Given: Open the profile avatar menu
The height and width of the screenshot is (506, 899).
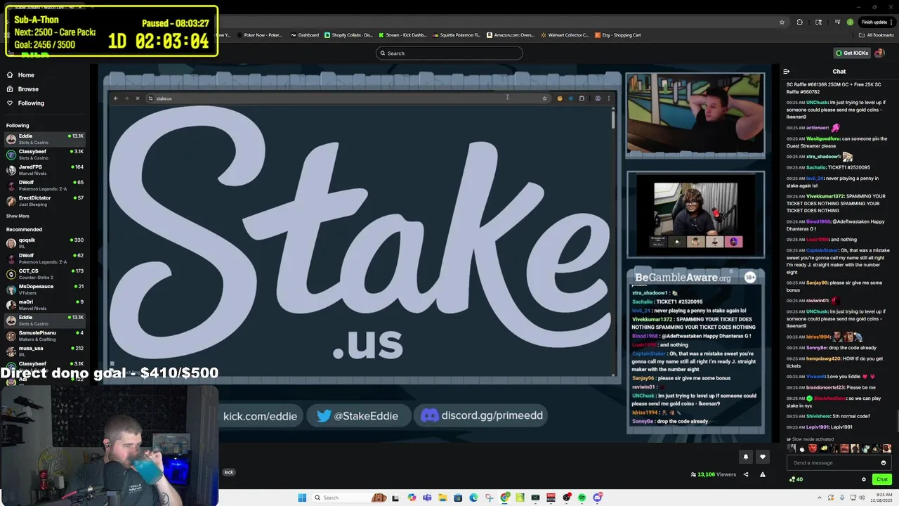Looking at the screenshot, I should point(879,53).
